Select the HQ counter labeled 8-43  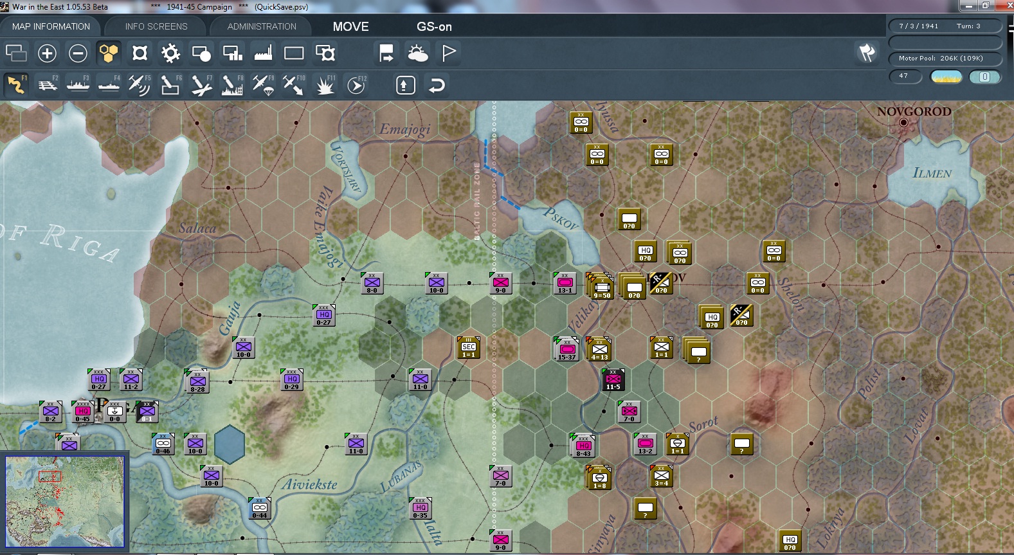click(583, 446)
